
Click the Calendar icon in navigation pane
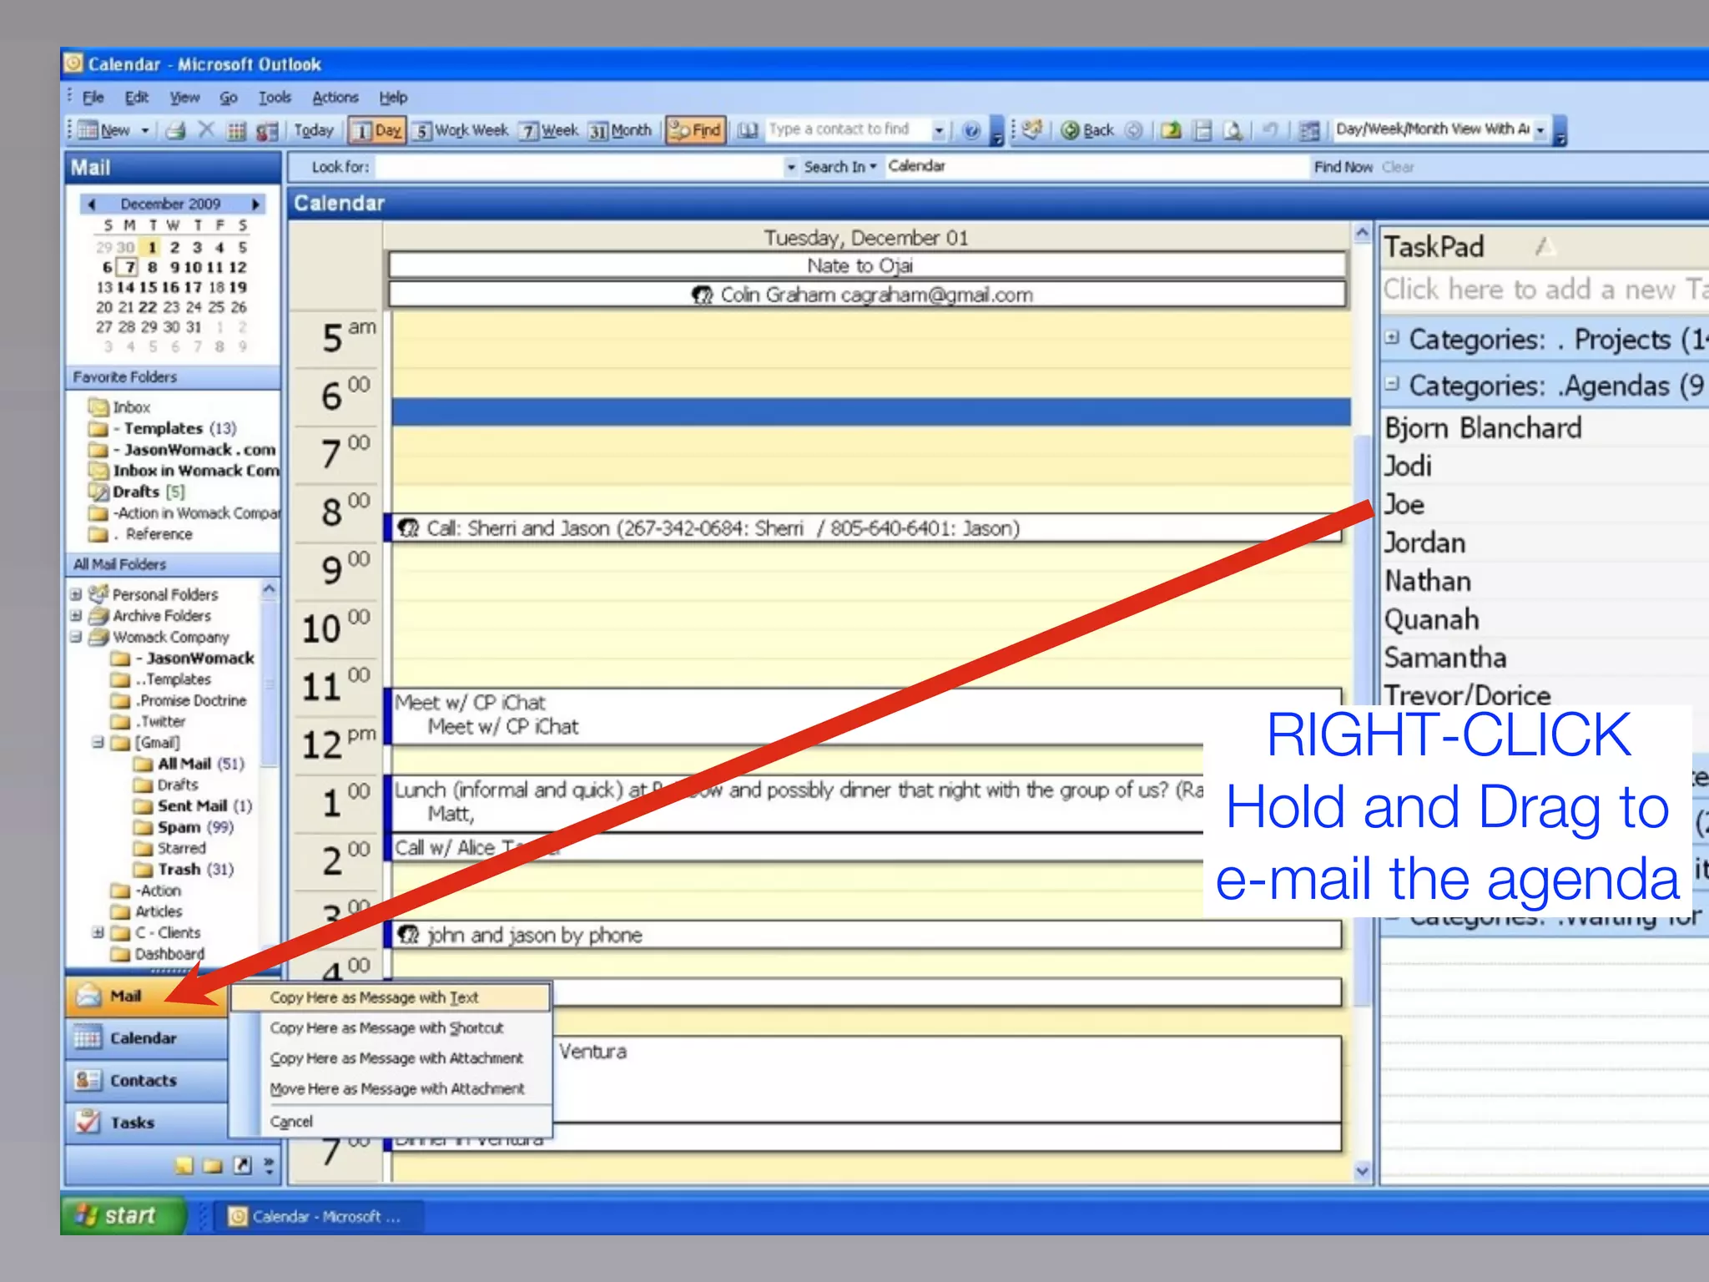(87, 1038)
